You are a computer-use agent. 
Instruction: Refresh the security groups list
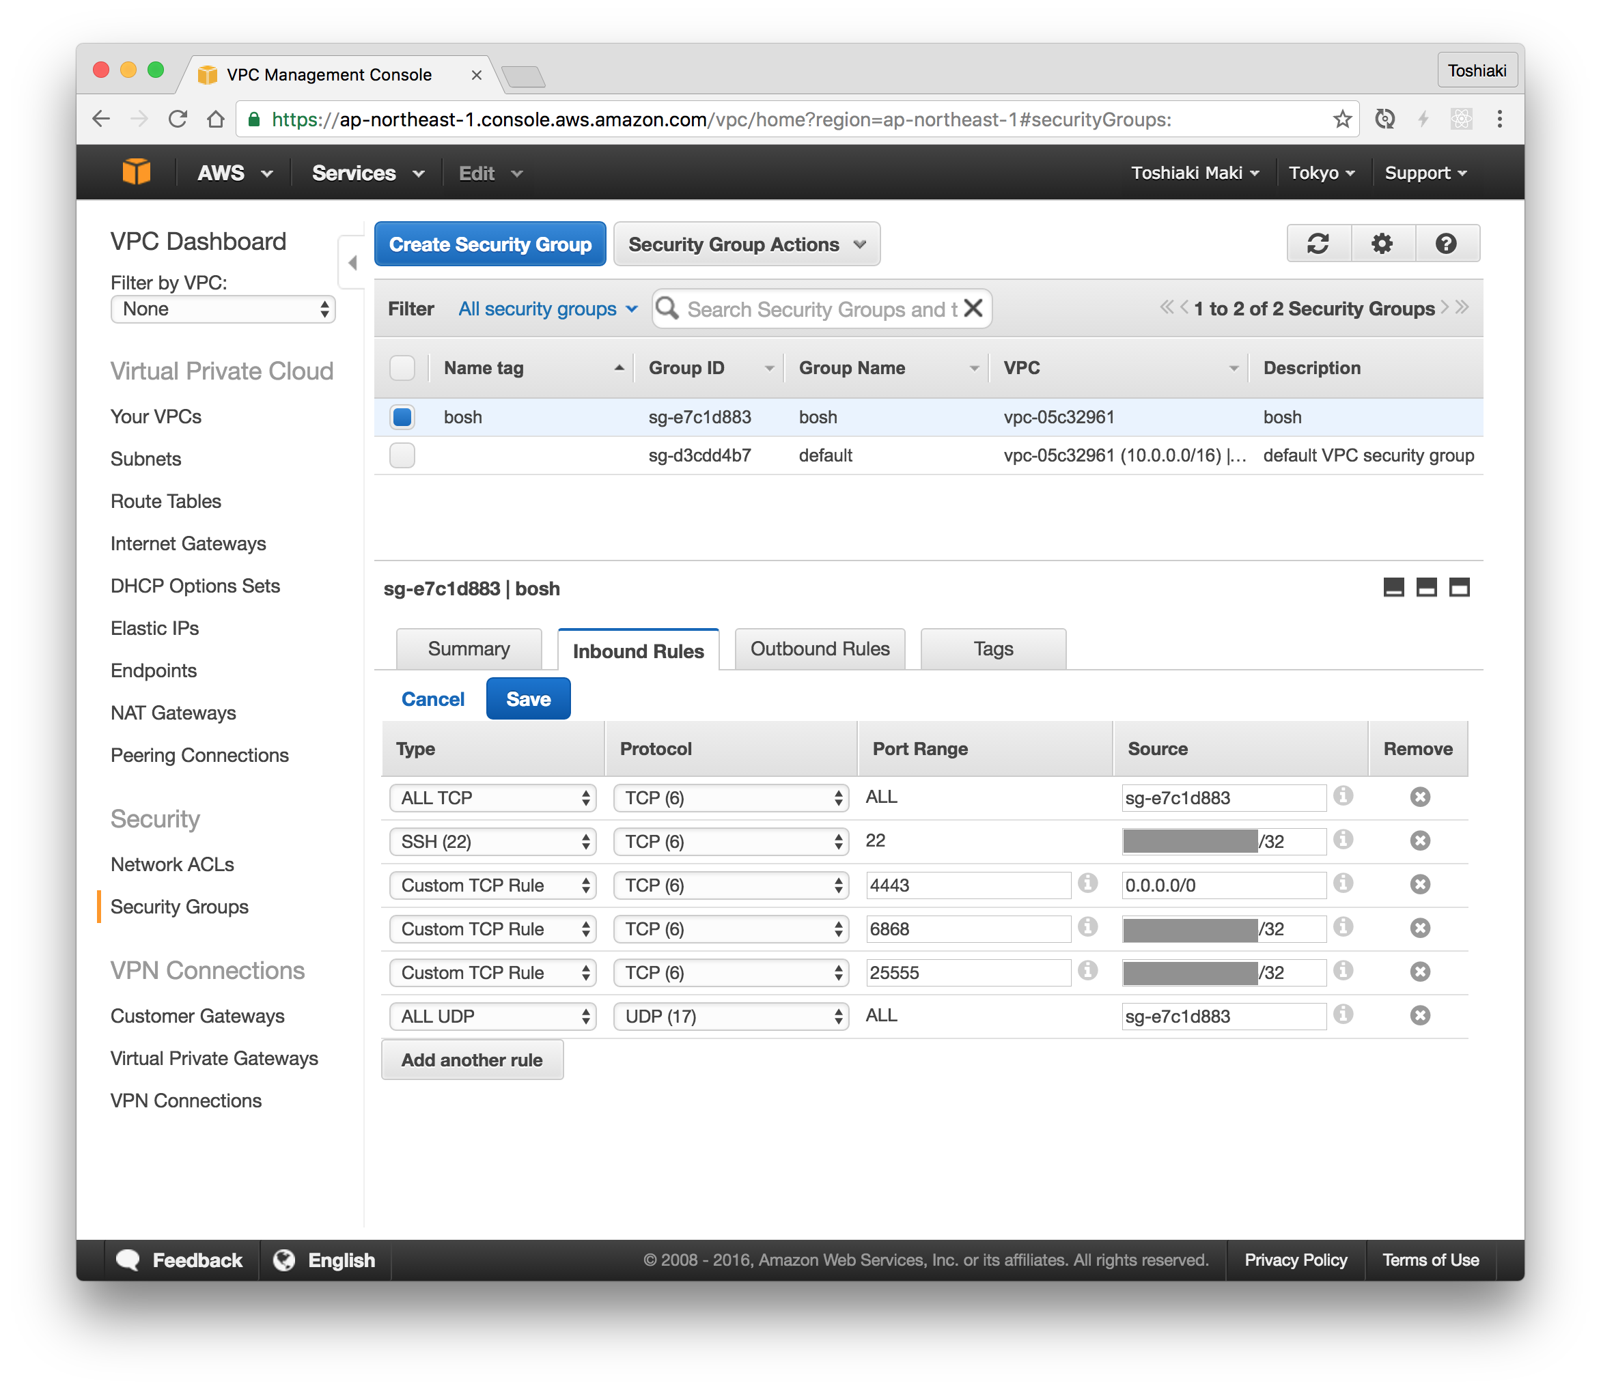pos(1318,244)
